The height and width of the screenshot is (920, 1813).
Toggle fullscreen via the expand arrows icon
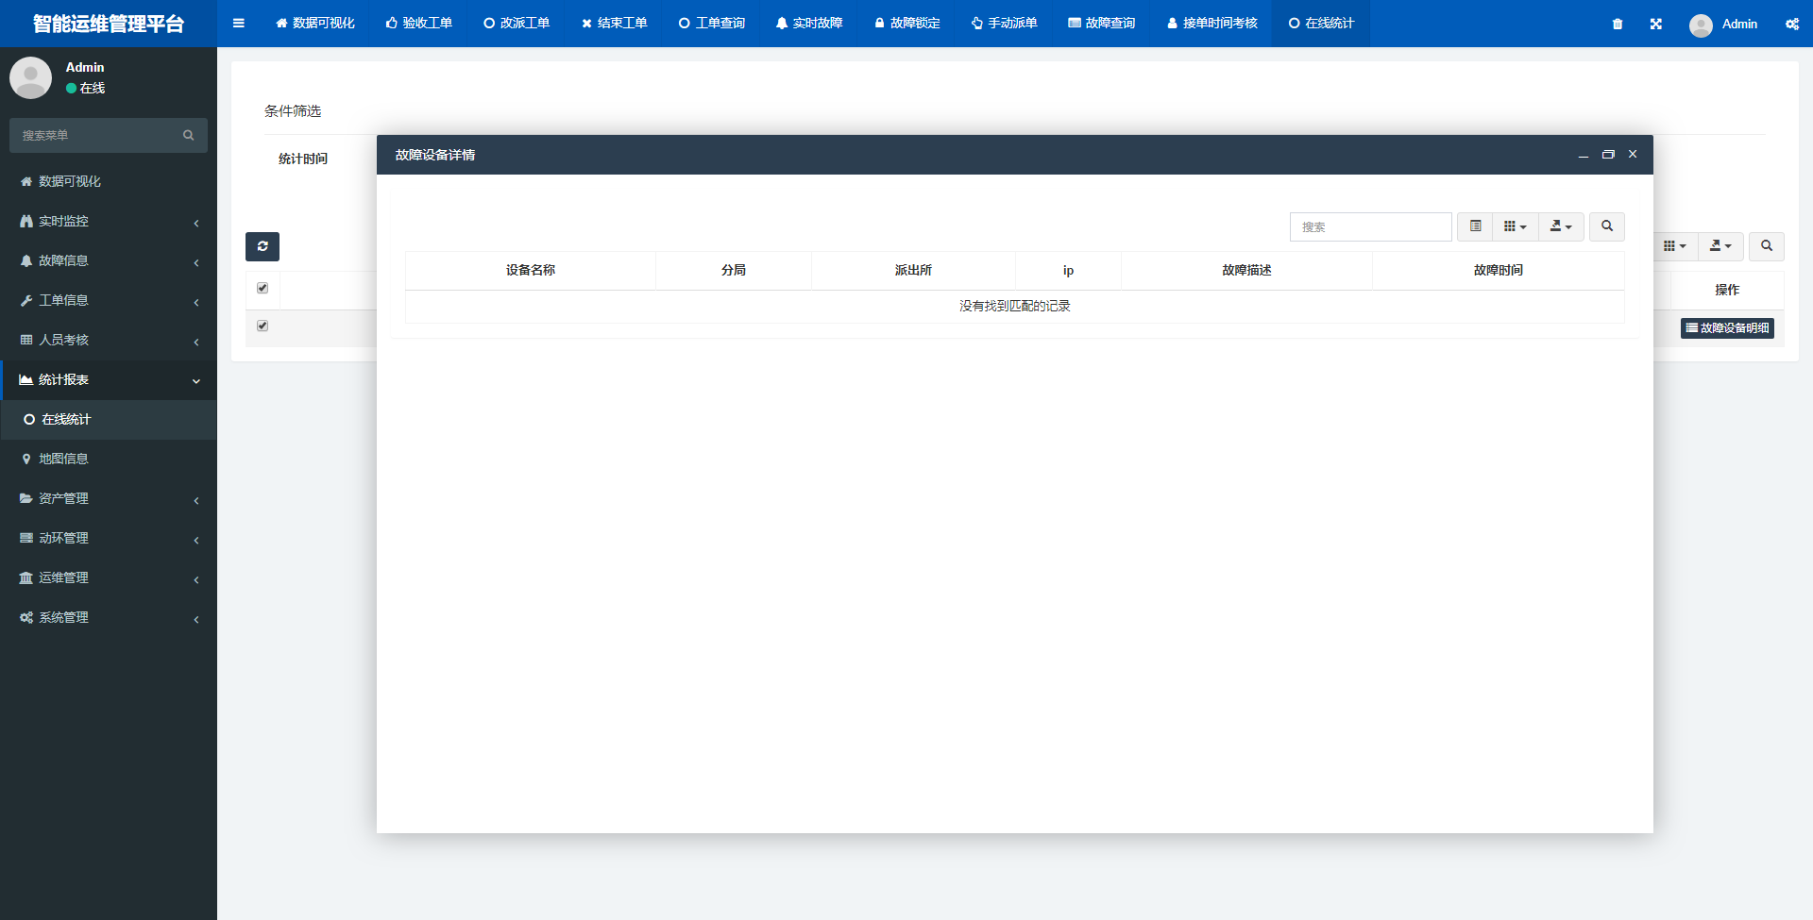click(1655, 24)
